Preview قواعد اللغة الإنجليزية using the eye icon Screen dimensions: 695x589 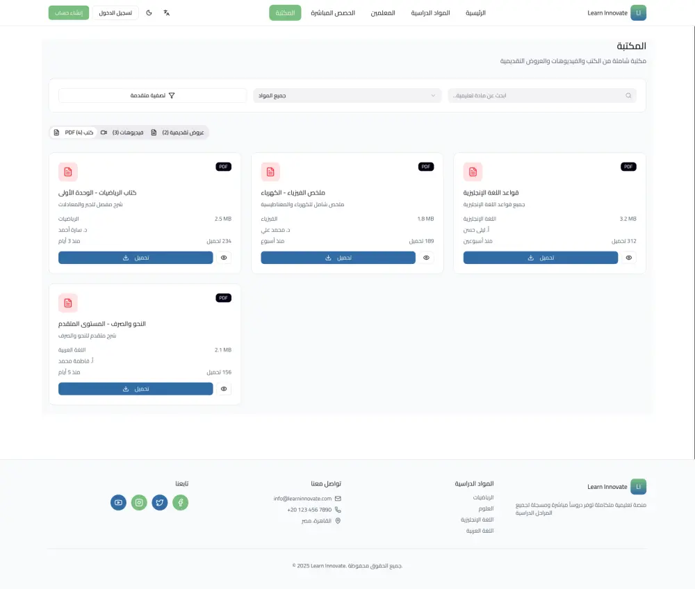pos(628,257)
